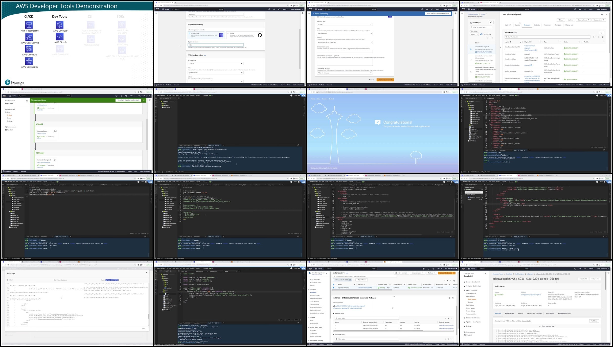
Task: Click the vertical scrollbar of the create project form
Action: point(300,49)
